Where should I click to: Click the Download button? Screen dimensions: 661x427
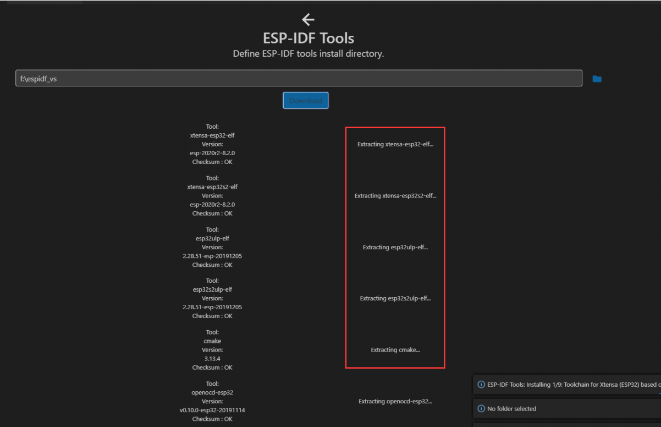pos(306,100)
